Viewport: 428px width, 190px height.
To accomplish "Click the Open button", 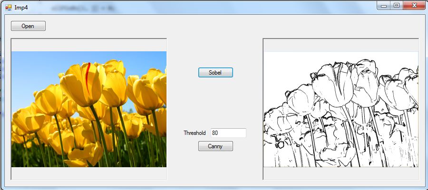I will pos(28,26).
